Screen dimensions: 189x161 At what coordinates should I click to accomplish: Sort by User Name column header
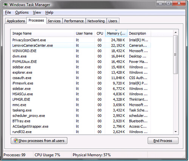click(x=84, y=33)
